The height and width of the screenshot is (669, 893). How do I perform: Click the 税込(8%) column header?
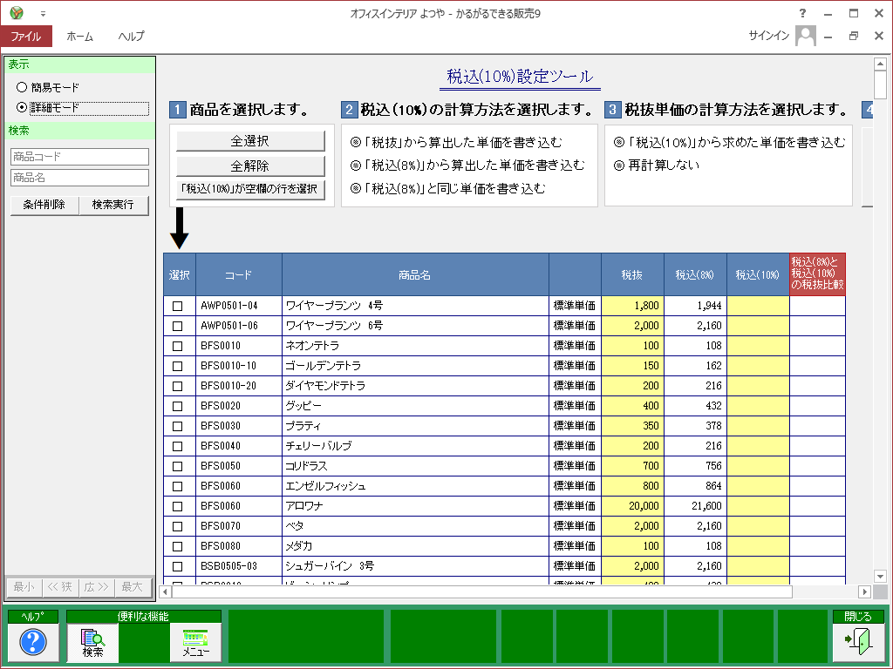click(695, 274)
